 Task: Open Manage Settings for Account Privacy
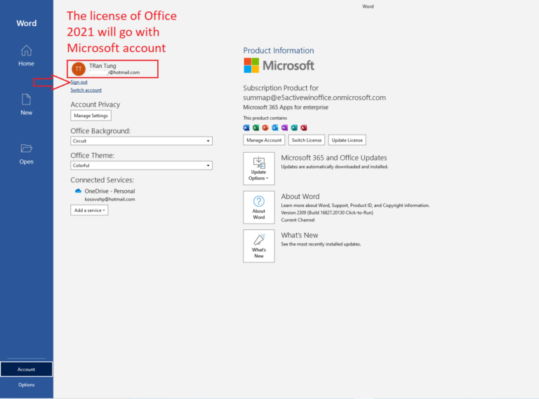coord(91,116)
